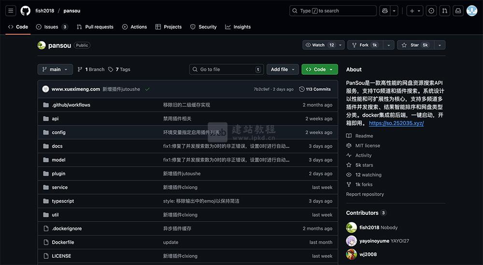Screen dimensions: 483x265
Task: Open the .dockerignore file
Action: coord(67,228)
